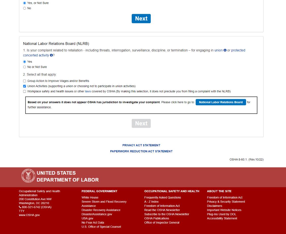Click the info icon next to union
The height and width of the screenshot is (234, 286).
225,50
